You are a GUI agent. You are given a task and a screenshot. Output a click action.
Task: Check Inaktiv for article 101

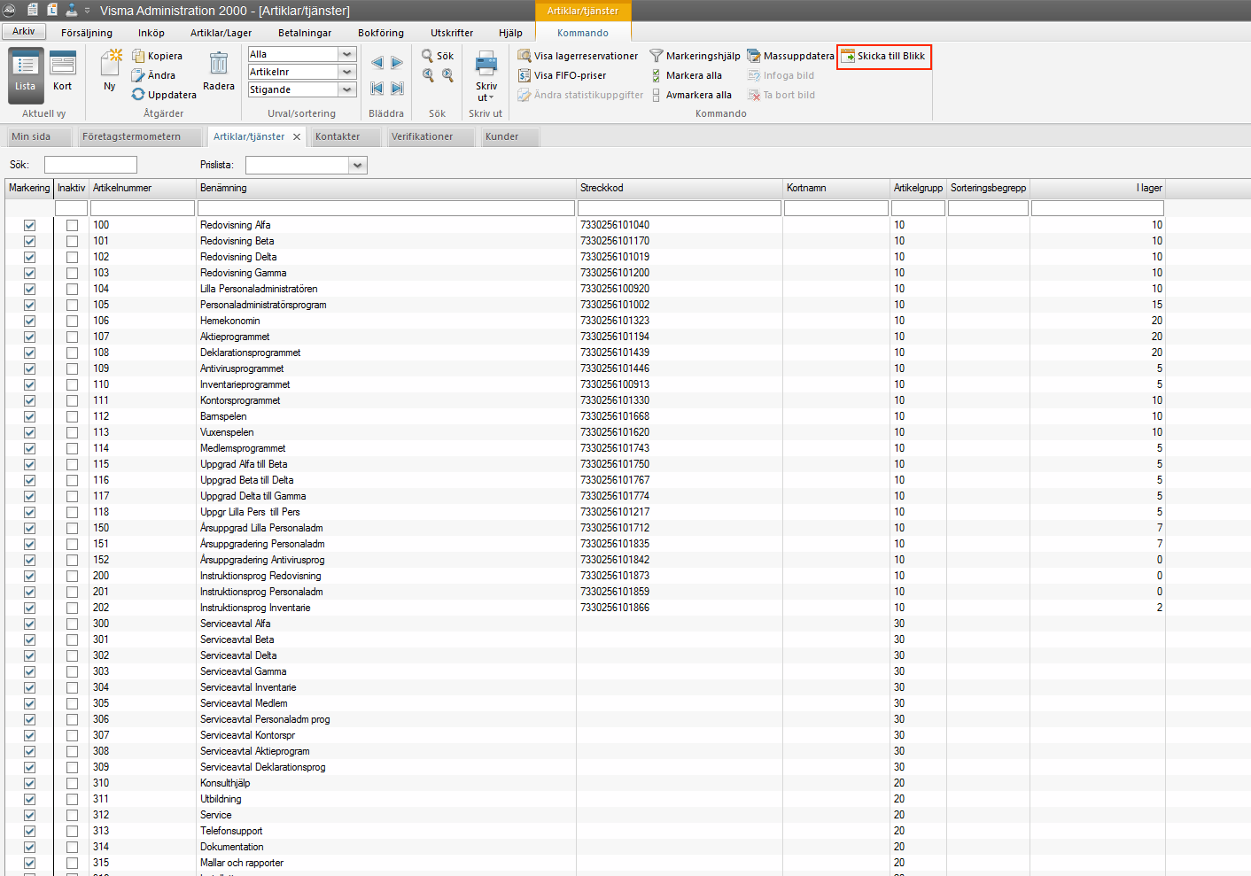(72, 241)
